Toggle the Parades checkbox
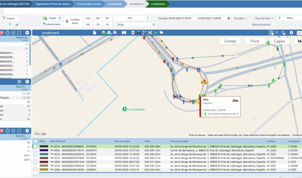Screen dimensions: 302x178 [x=246, y=18]
